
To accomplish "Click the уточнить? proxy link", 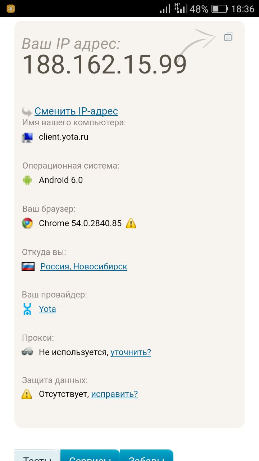I will [131, 352].
